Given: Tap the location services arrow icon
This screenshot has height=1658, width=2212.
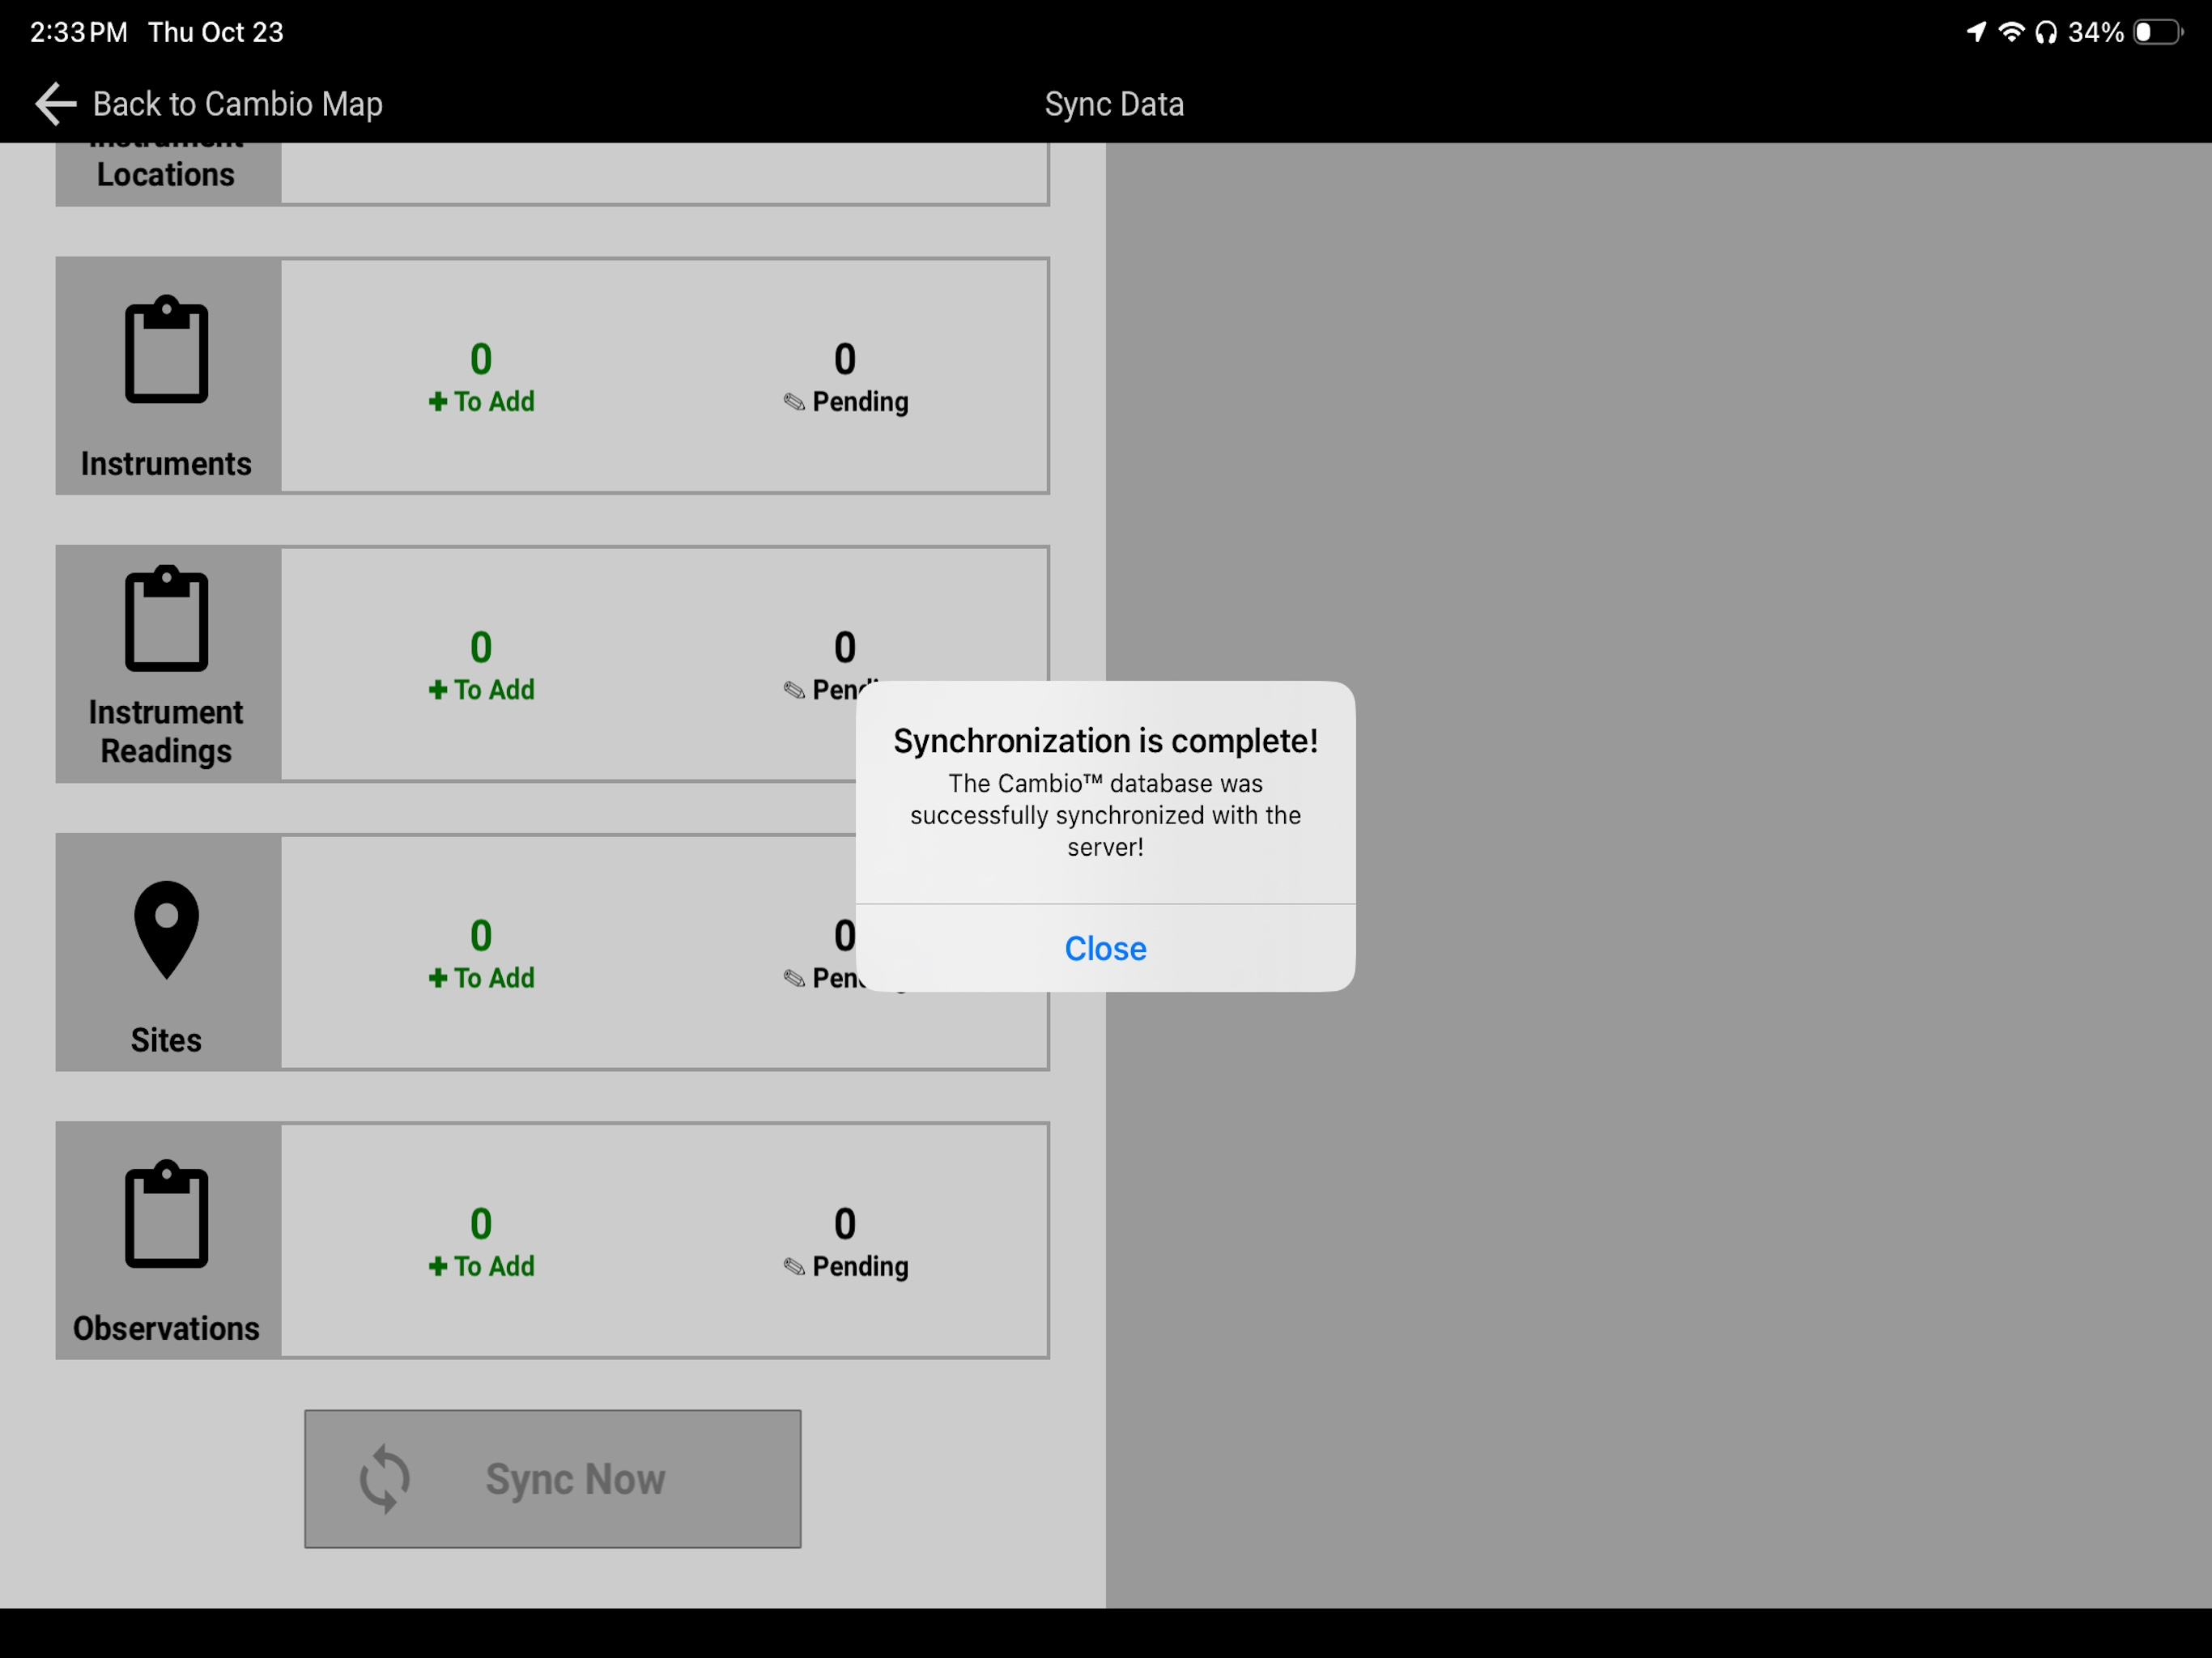Looking at the screenshot, I should [1976, 32].
